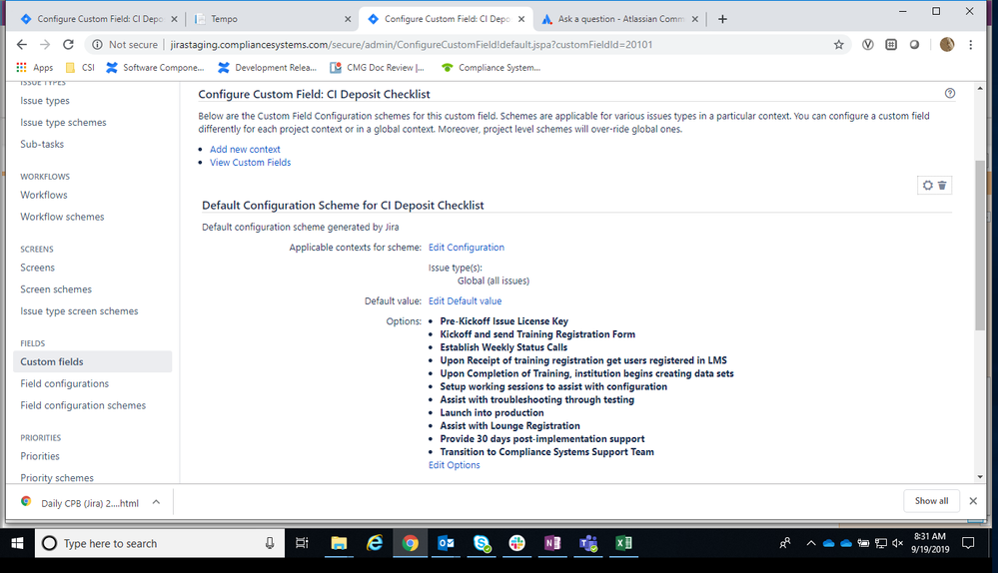
Task: Click the gear icon to configure scheme
Action: [x=927, y=185]
